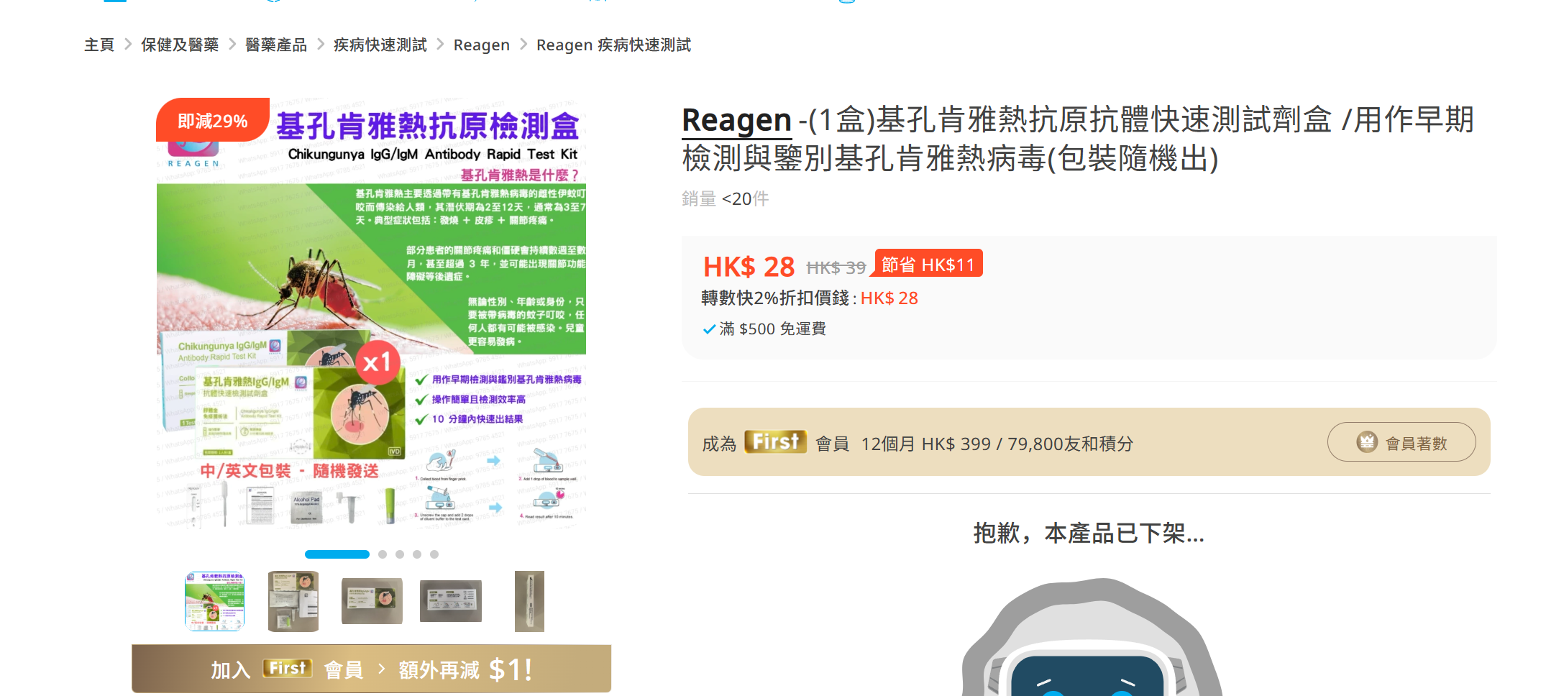Click the gold First badge in the membership banner
Screen dimensions: 1546x696
tap(777, 441)
